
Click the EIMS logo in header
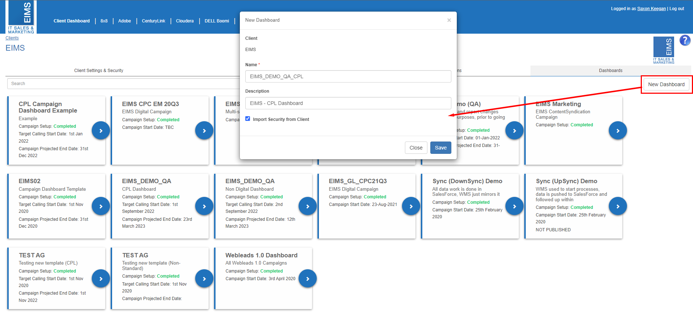[21, 17]
